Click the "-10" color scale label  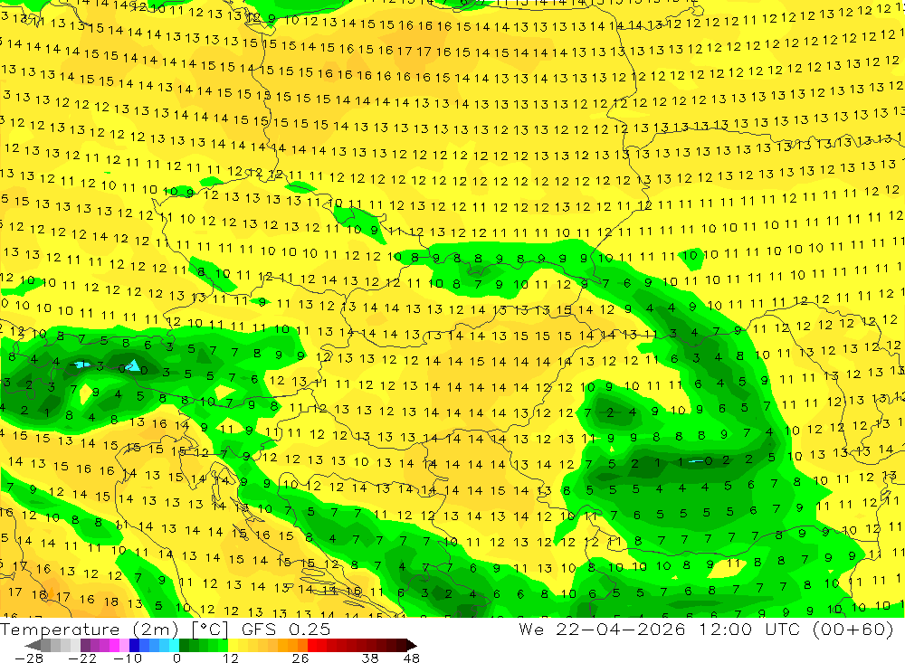[x=128, y=658]
